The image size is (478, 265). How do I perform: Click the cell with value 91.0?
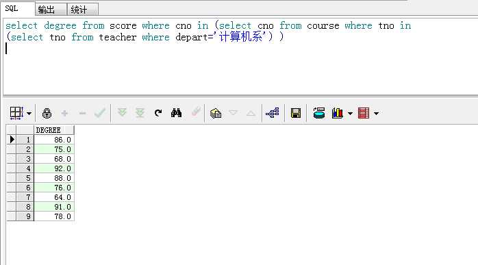[x=54, y=207]
